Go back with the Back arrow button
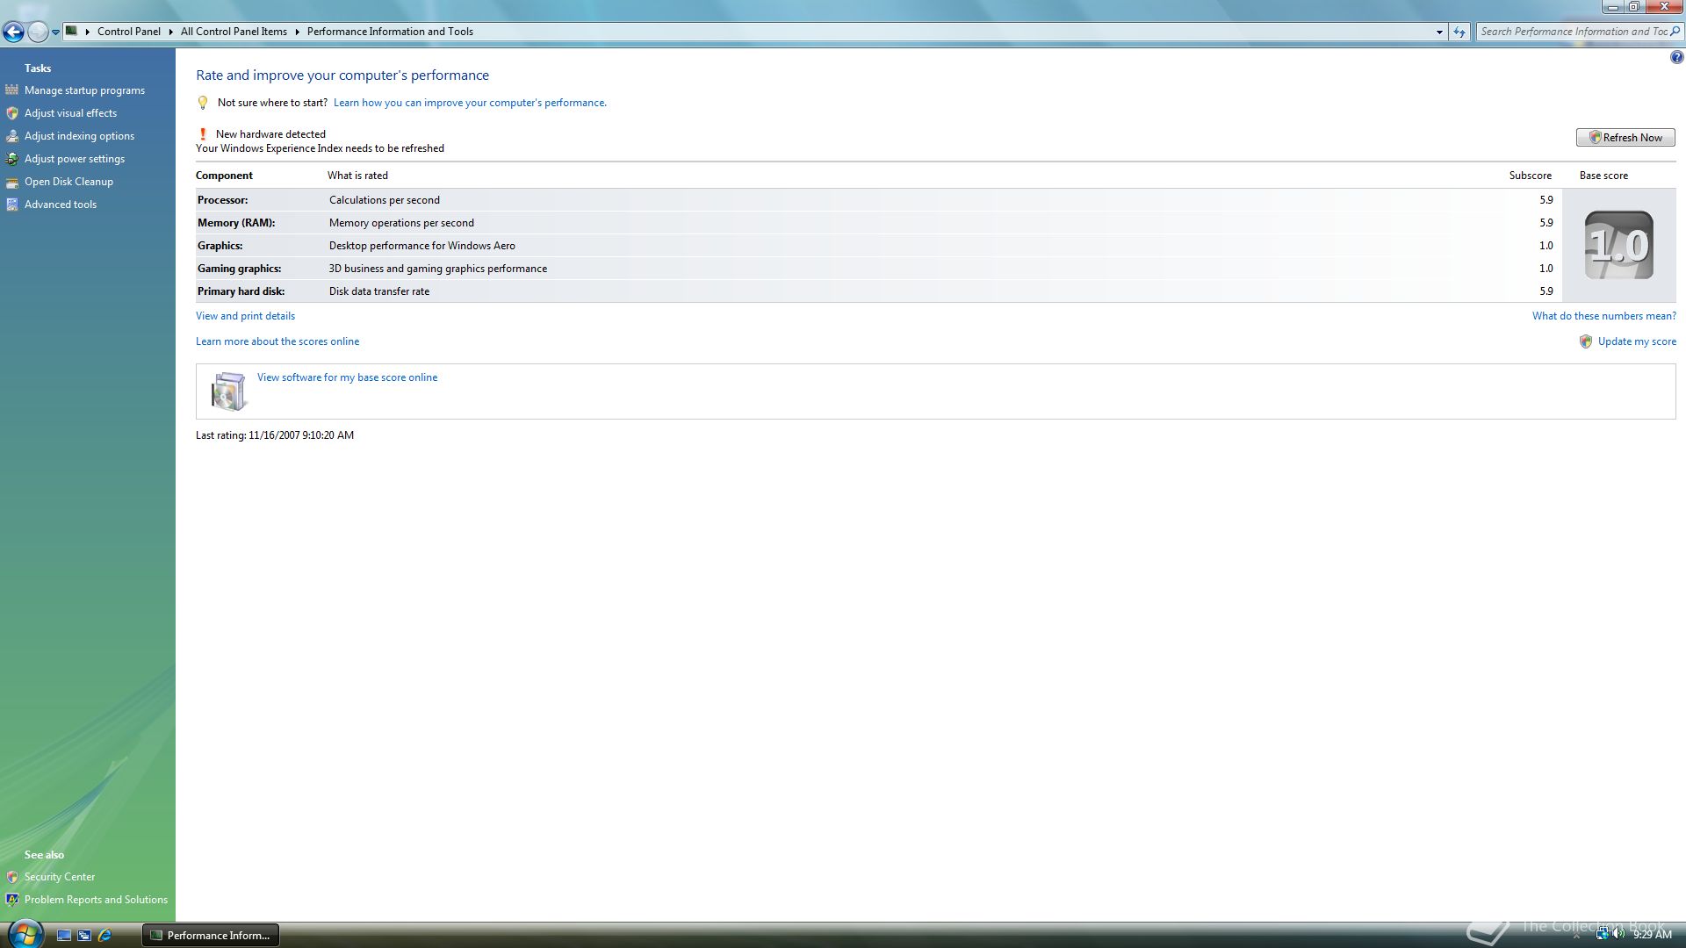The width and height of the screenshot is (1686, 948). 13,32
